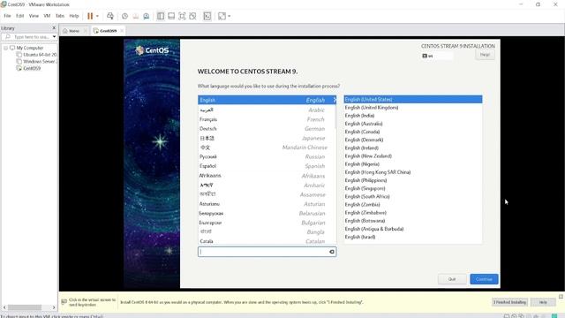Select Deutsch (German) language
Screen dimensions: 565x318
(x=267, y=129)
